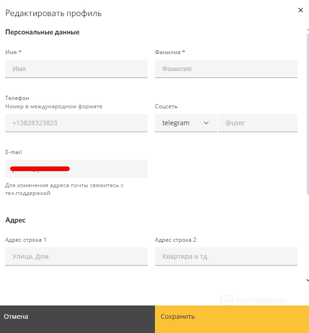Open the Соцсеть telegram dropdown
Screen dimensions: 309x333
pyautogui.click(x=186, y=123)
